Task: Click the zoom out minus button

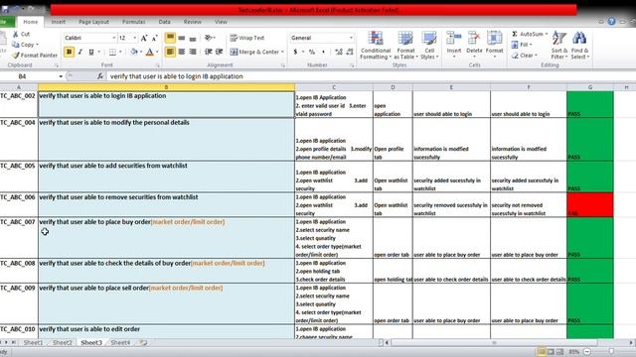Action: click(x=587, y=352)
